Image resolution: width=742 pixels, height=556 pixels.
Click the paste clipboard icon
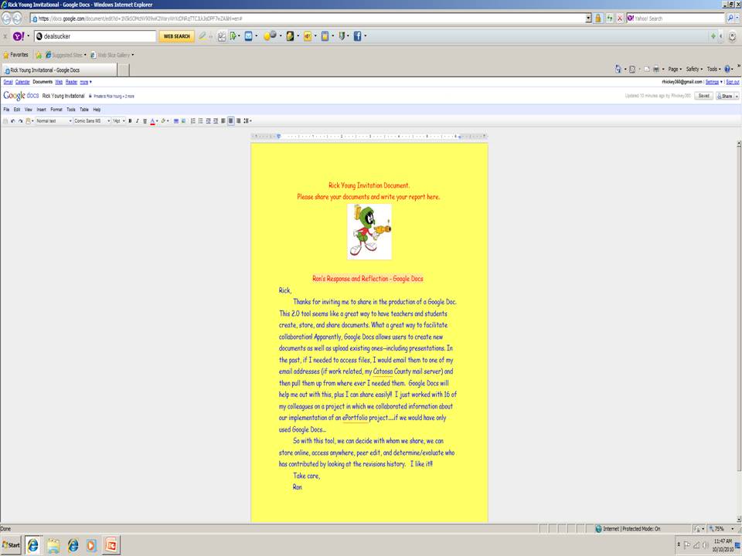(29, 121)
